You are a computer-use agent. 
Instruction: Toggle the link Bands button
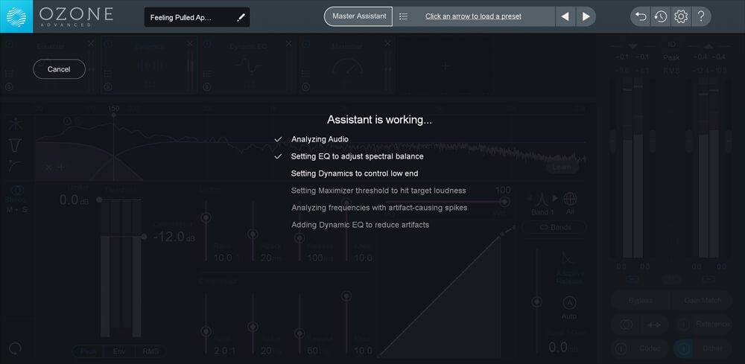(554, 228)
